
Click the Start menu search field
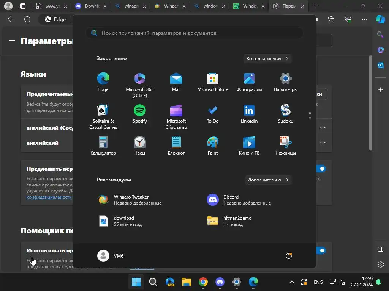pos(194,33)
